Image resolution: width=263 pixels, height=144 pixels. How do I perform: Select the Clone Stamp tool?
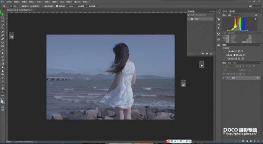3,53
